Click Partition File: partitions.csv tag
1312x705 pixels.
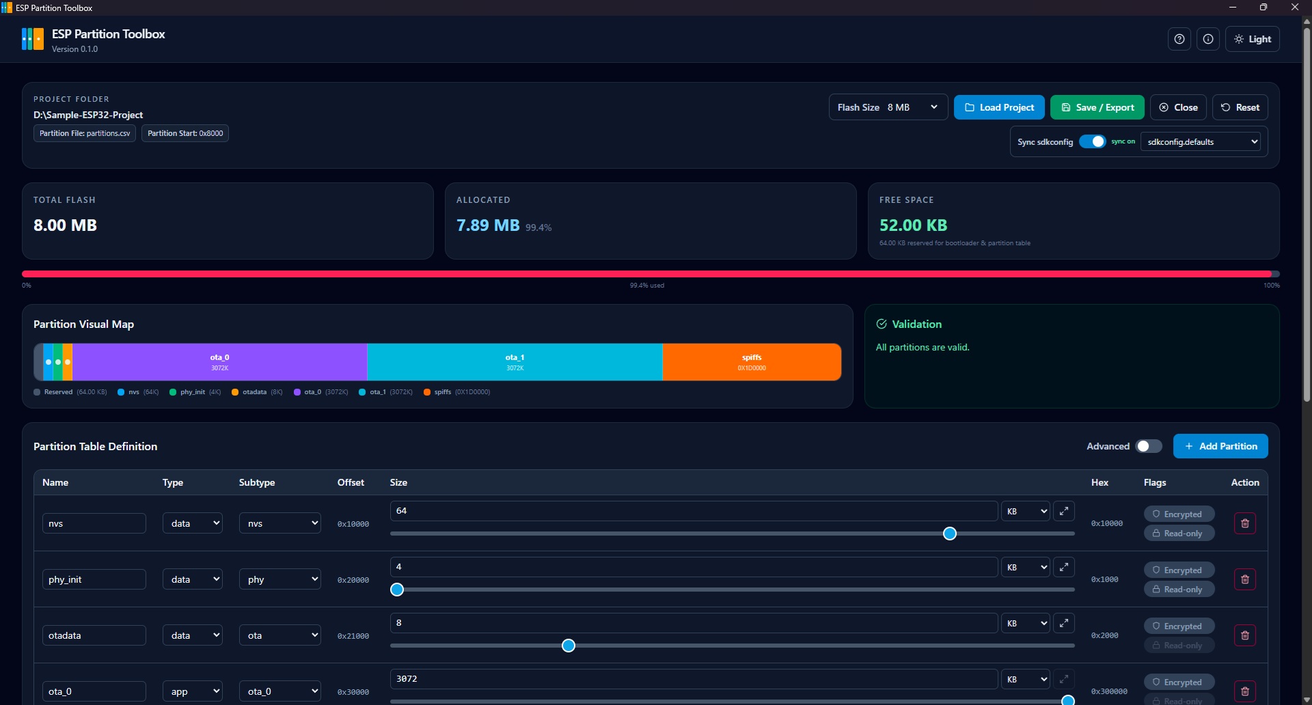click(85, 133)
